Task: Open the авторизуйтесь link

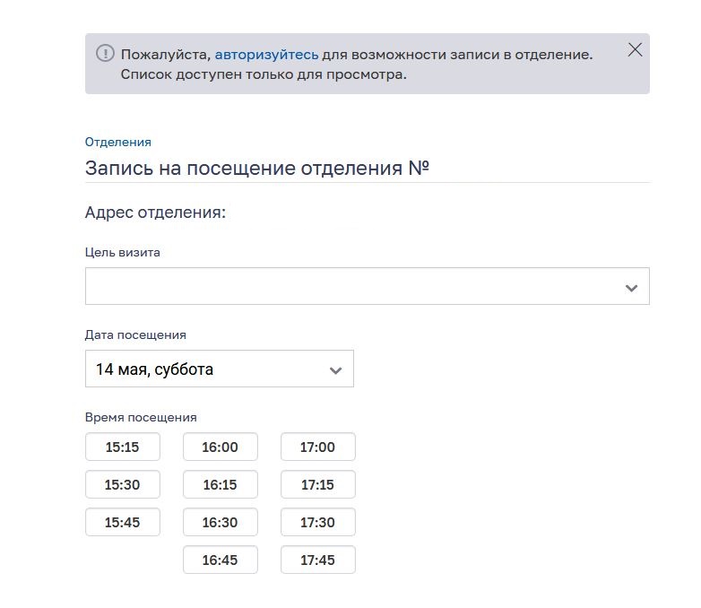Action: click(267, 55)
